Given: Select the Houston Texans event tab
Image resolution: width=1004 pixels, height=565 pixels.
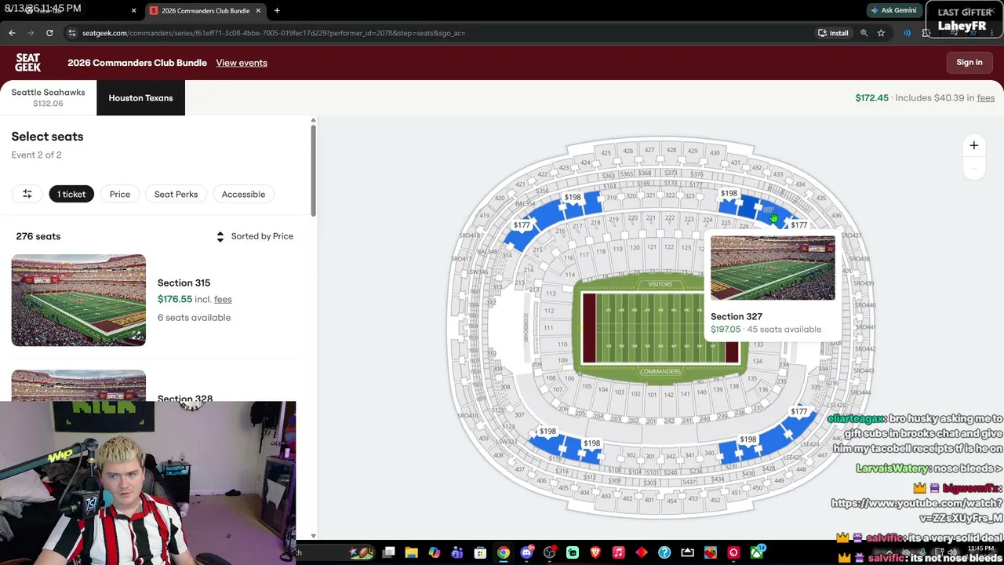Looking at the screenshot, I should click(x=141, y=98).
